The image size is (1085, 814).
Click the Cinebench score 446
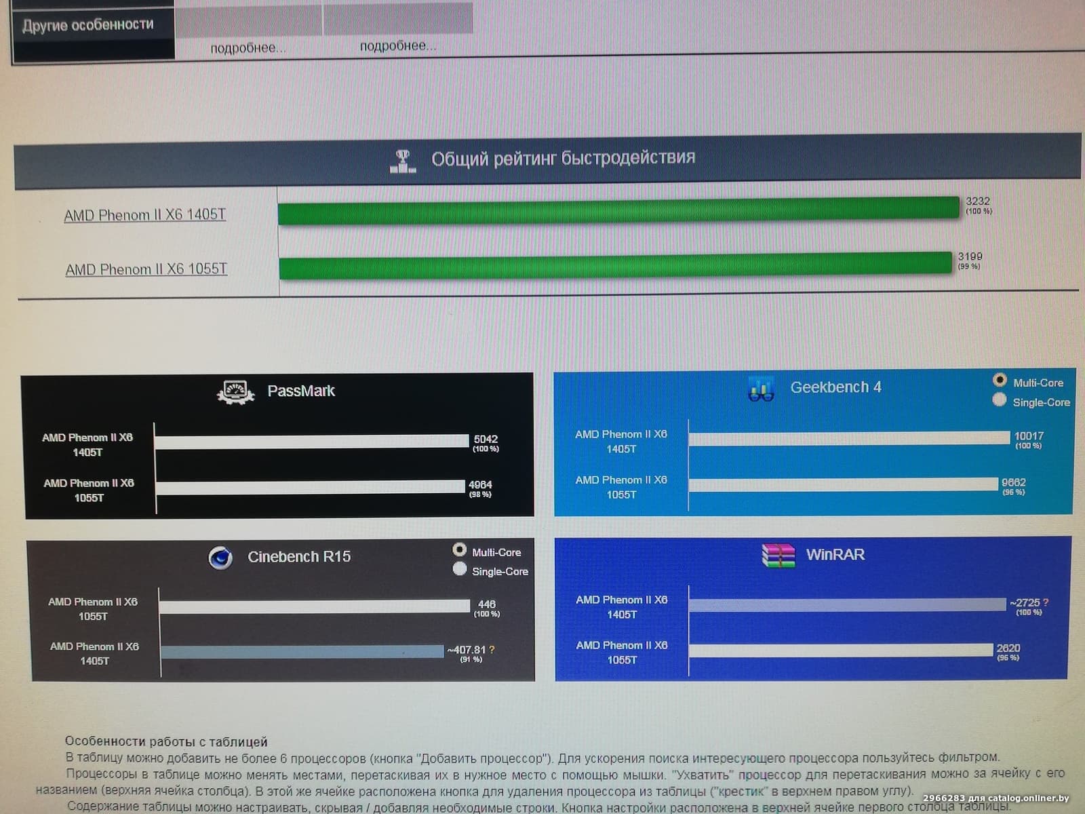(x=487, y=604)
